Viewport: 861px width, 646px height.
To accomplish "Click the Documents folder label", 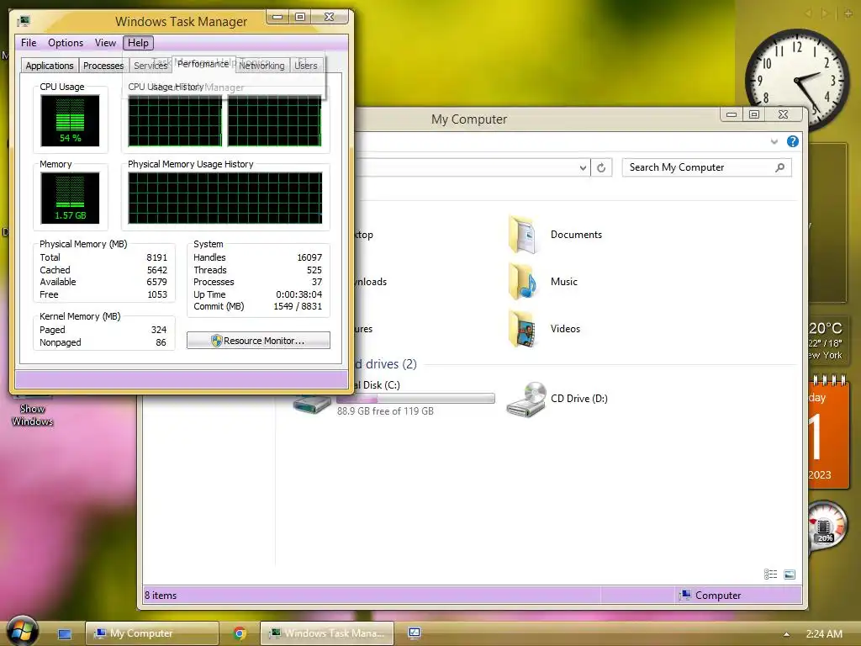I will (576, 235).
